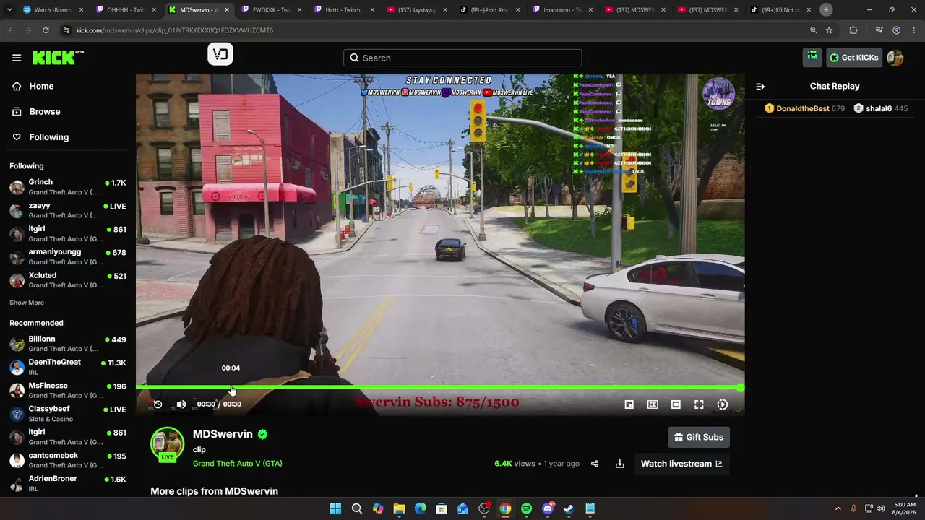Screen dimensions: 925x520
Task: Enter fullscreen on the video player
Action: click(699, 404)
